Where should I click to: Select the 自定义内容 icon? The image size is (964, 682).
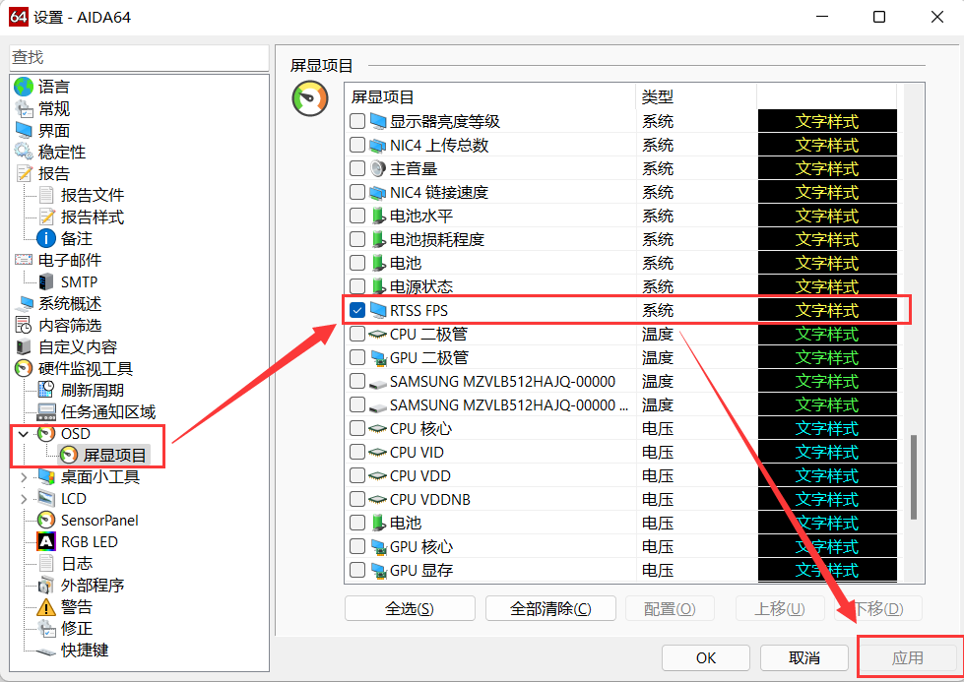(x=24, y=346)
